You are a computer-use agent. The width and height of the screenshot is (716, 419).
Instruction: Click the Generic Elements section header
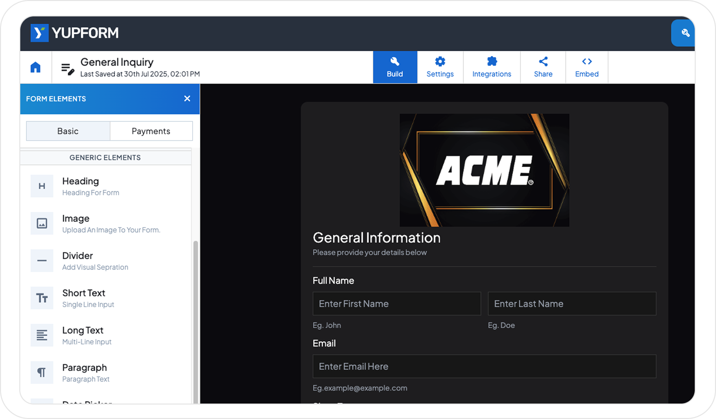coord(105,157)
